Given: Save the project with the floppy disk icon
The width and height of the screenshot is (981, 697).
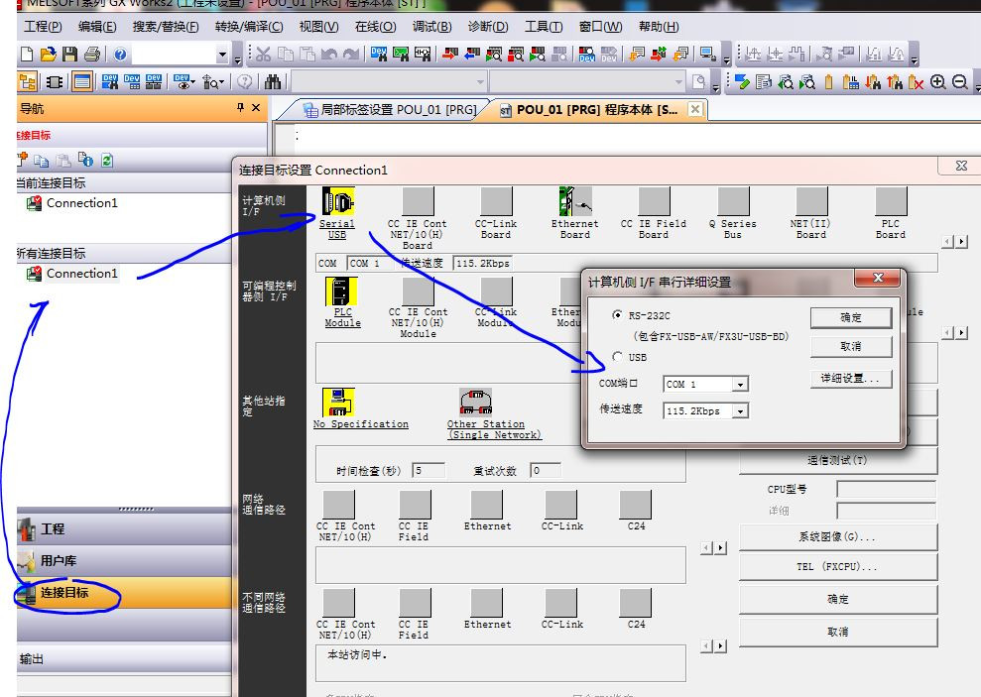Looking at the screenshot, I should click(x=69, y=55).
